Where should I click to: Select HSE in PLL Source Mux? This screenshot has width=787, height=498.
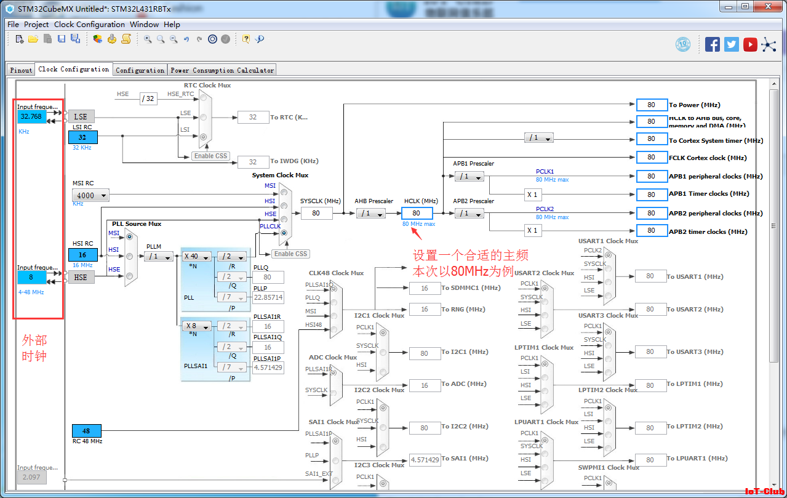click(129, 277)
